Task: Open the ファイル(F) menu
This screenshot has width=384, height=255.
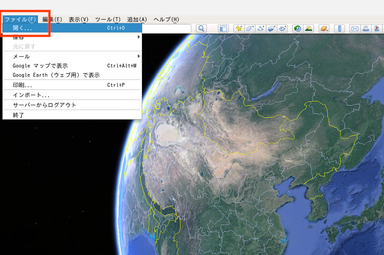Action: [x=20, y=19]
